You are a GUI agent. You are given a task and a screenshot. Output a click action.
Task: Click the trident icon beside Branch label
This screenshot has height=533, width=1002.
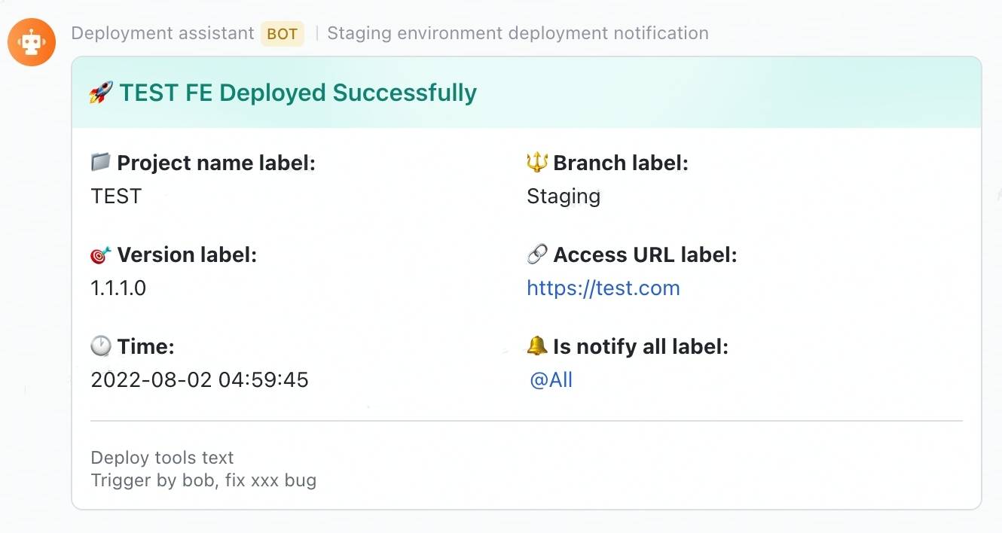[x=536, y=163]
